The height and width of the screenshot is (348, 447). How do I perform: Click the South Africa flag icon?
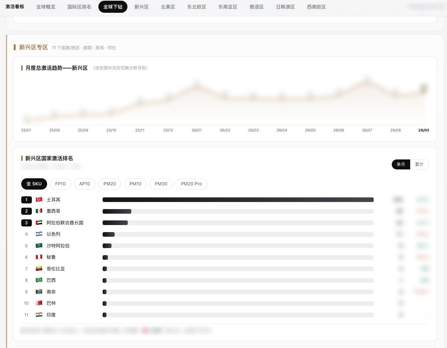click(39, 292)
